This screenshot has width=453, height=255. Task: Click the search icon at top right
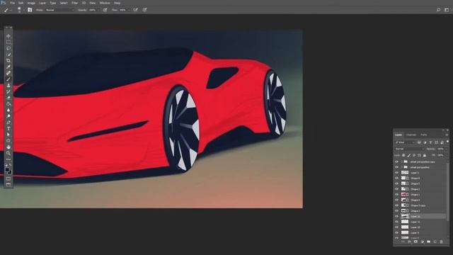439,10
